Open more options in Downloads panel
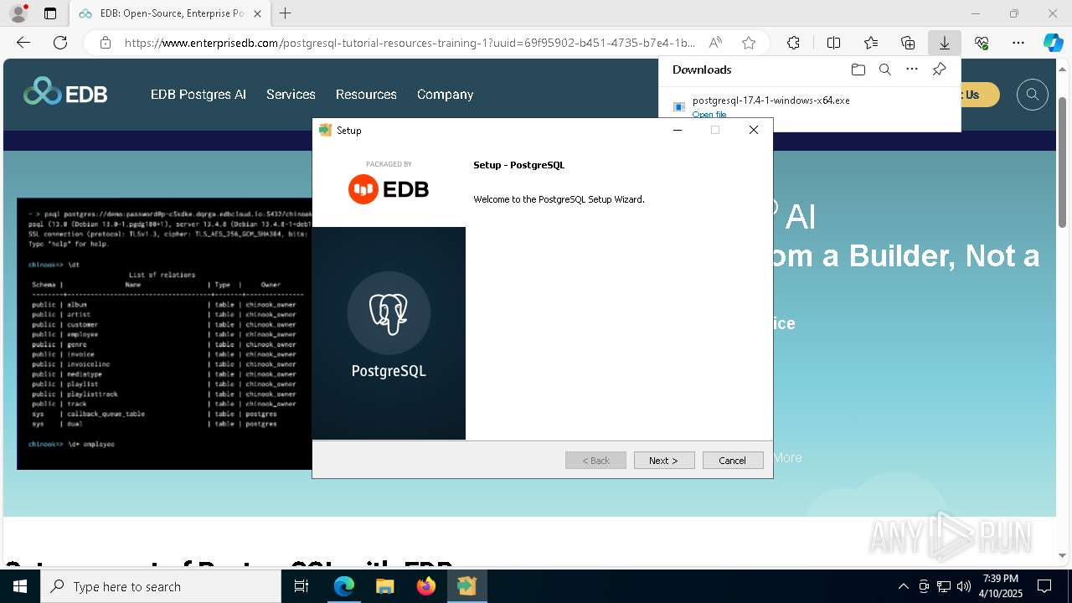The image size is (1072, 603). (912, 70)
